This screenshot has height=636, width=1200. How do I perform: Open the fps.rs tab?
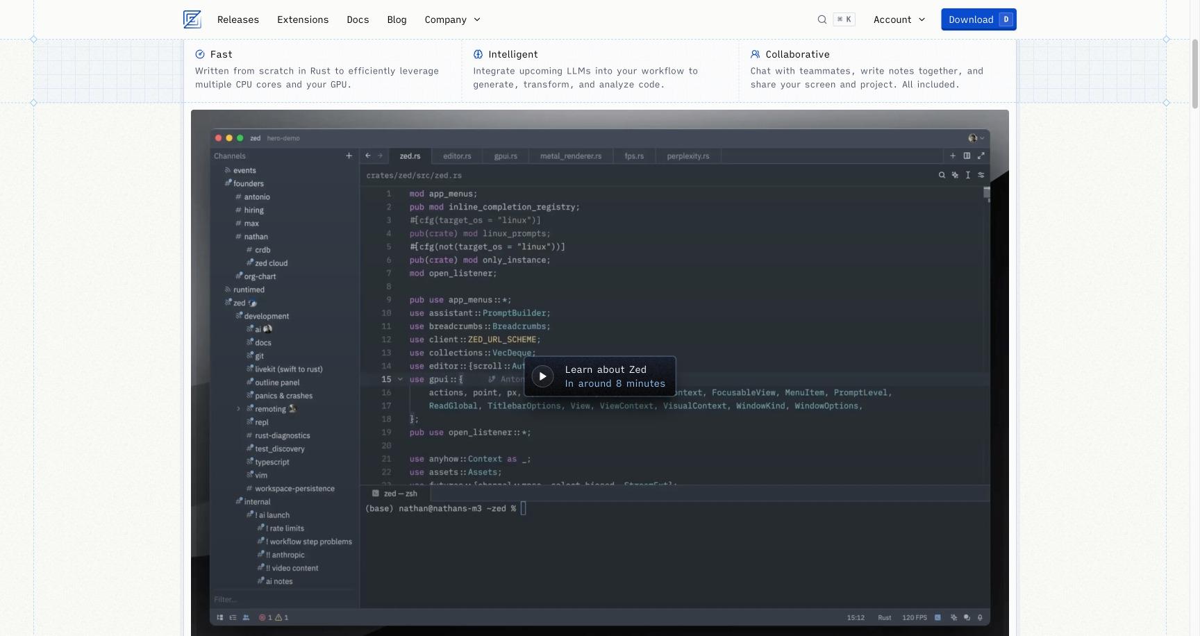pyautogui.click(x=634, y=156)
